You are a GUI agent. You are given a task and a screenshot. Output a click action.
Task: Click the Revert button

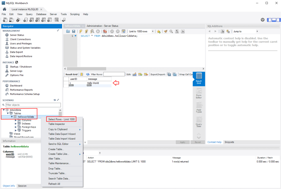pyautogui.click(x=198, y=142)
